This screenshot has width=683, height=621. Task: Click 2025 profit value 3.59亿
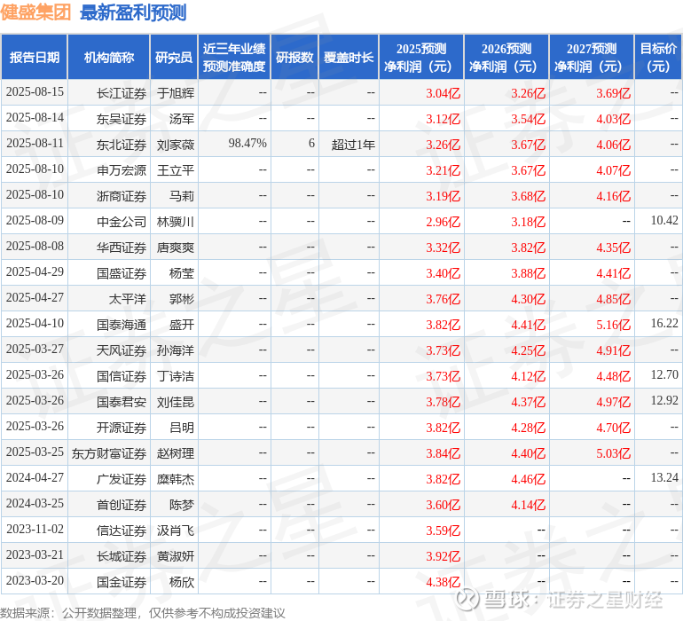tap(443, 531)
